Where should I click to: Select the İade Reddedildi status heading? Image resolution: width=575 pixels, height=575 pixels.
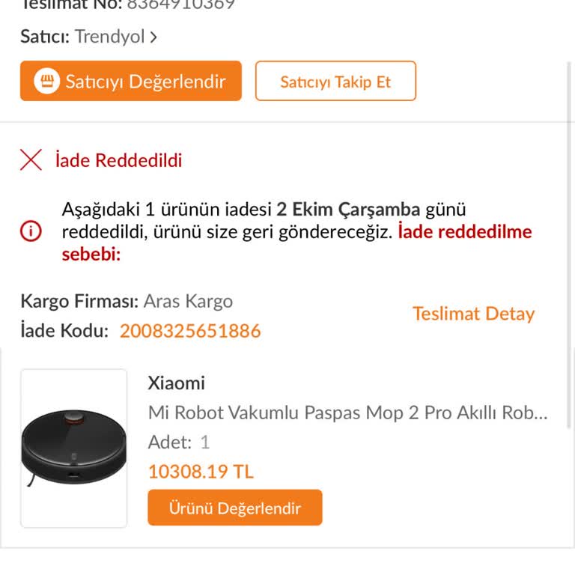[118, 160]
